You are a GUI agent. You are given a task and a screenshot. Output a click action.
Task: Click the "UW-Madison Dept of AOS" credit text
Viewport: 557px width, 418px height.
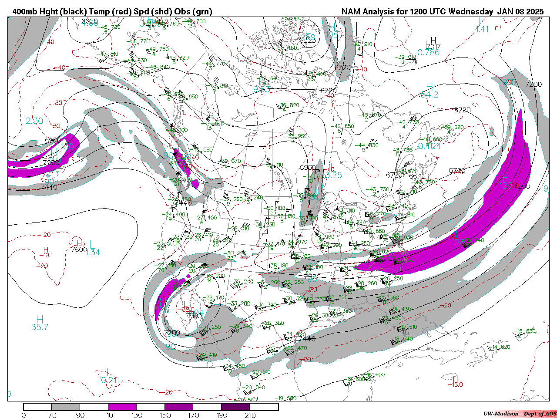(520, 414)
